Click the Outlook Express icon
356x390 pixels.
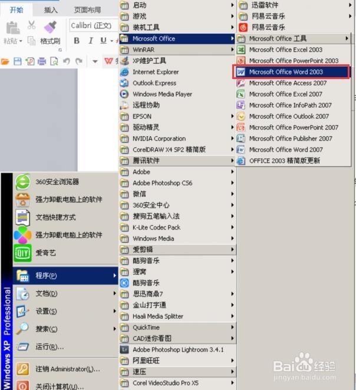pos(124,83)
